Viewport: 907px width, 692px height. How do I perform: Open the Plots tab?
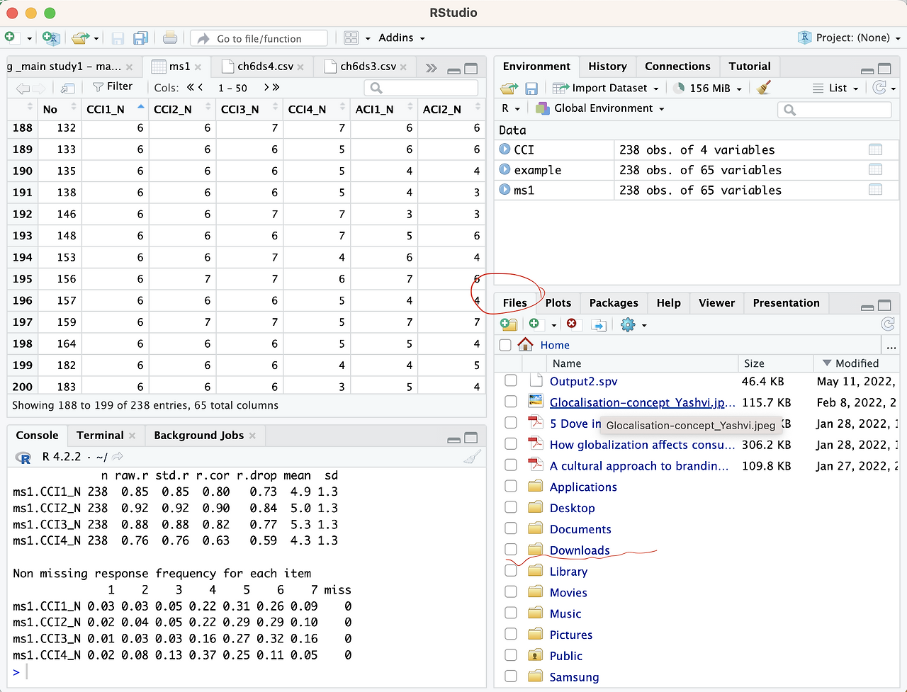pos(558,303)
